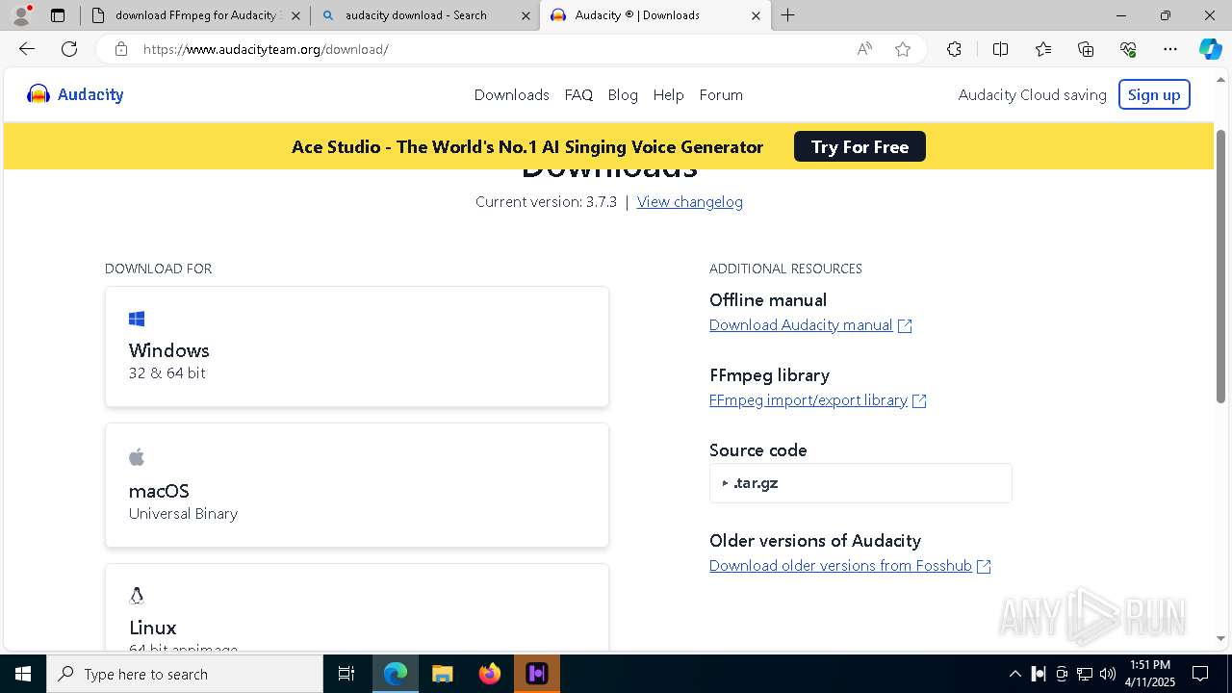This screenshot has height=693, width=1232.
Task: Open the browser Extensions puzzle icon
Action: [954, 49]
